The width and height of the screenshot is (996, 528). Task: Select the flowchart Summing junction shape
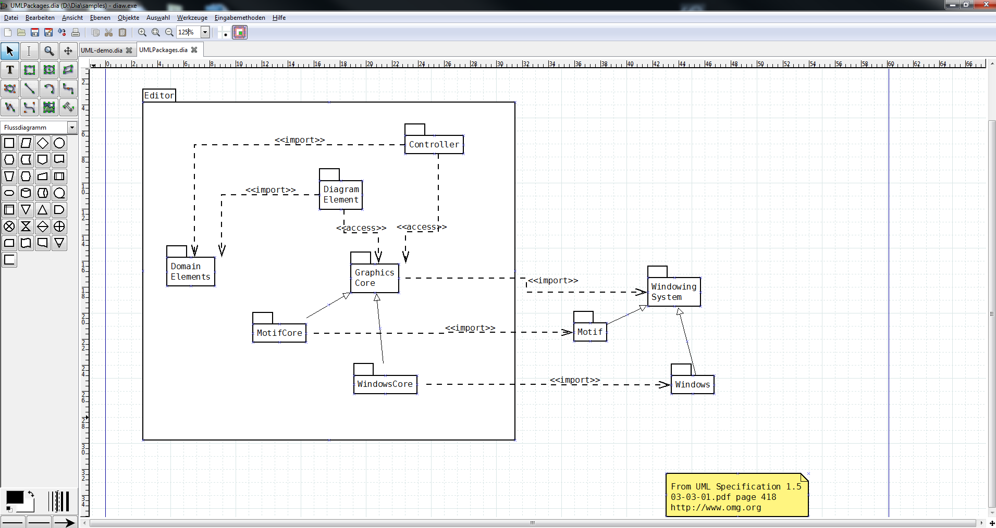[9, 227]
